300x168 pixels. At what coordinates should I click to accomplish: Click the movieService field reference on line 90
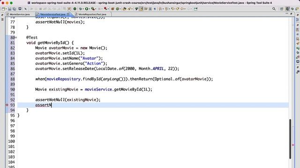[98, 89]
